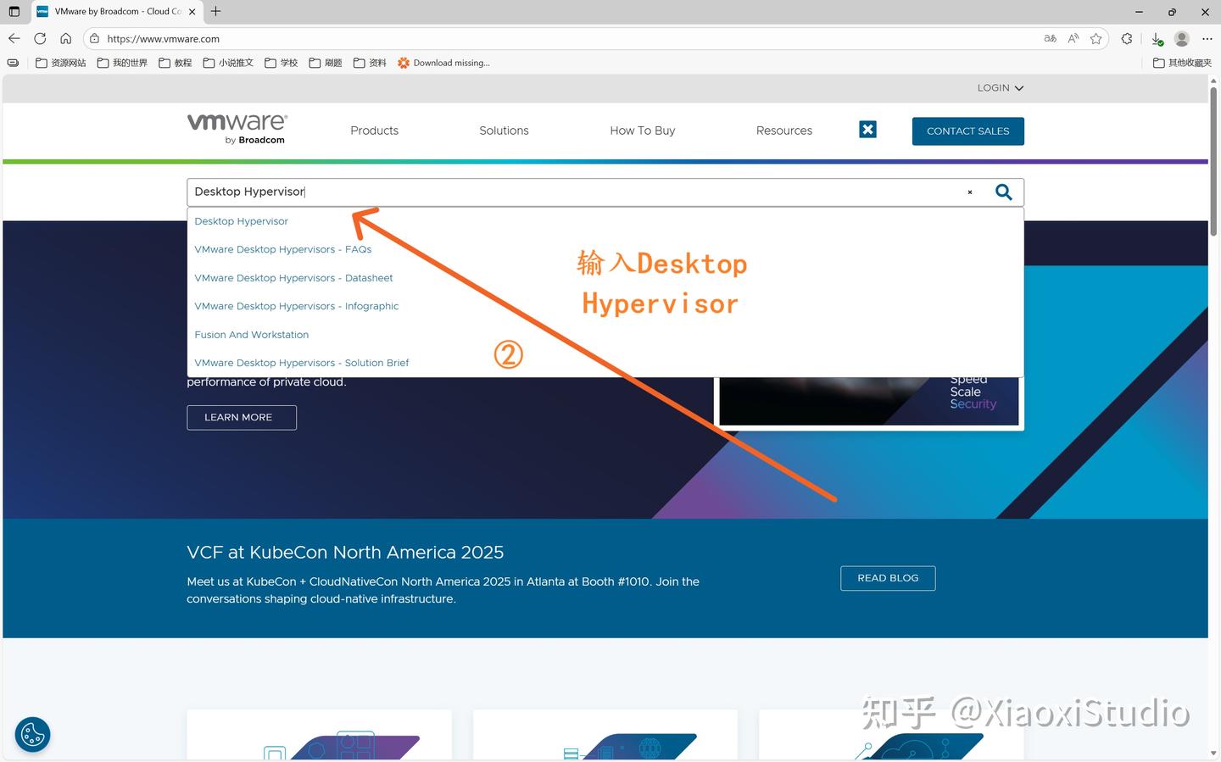This screenshot has height=762, width=1221.
Task: Select the Fusion And Workstation suggestion
Action: tap(252, 335)
